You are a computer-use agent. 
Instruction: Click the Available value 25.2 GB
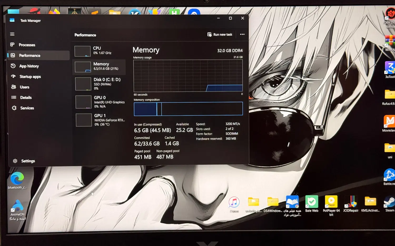(184, 130)
